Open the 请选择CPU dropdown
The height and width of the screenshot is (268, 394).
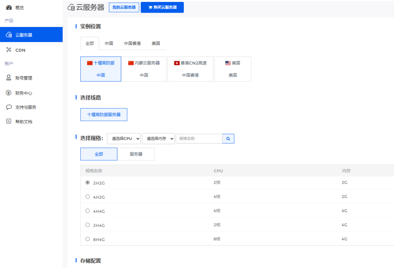(124, 138)
